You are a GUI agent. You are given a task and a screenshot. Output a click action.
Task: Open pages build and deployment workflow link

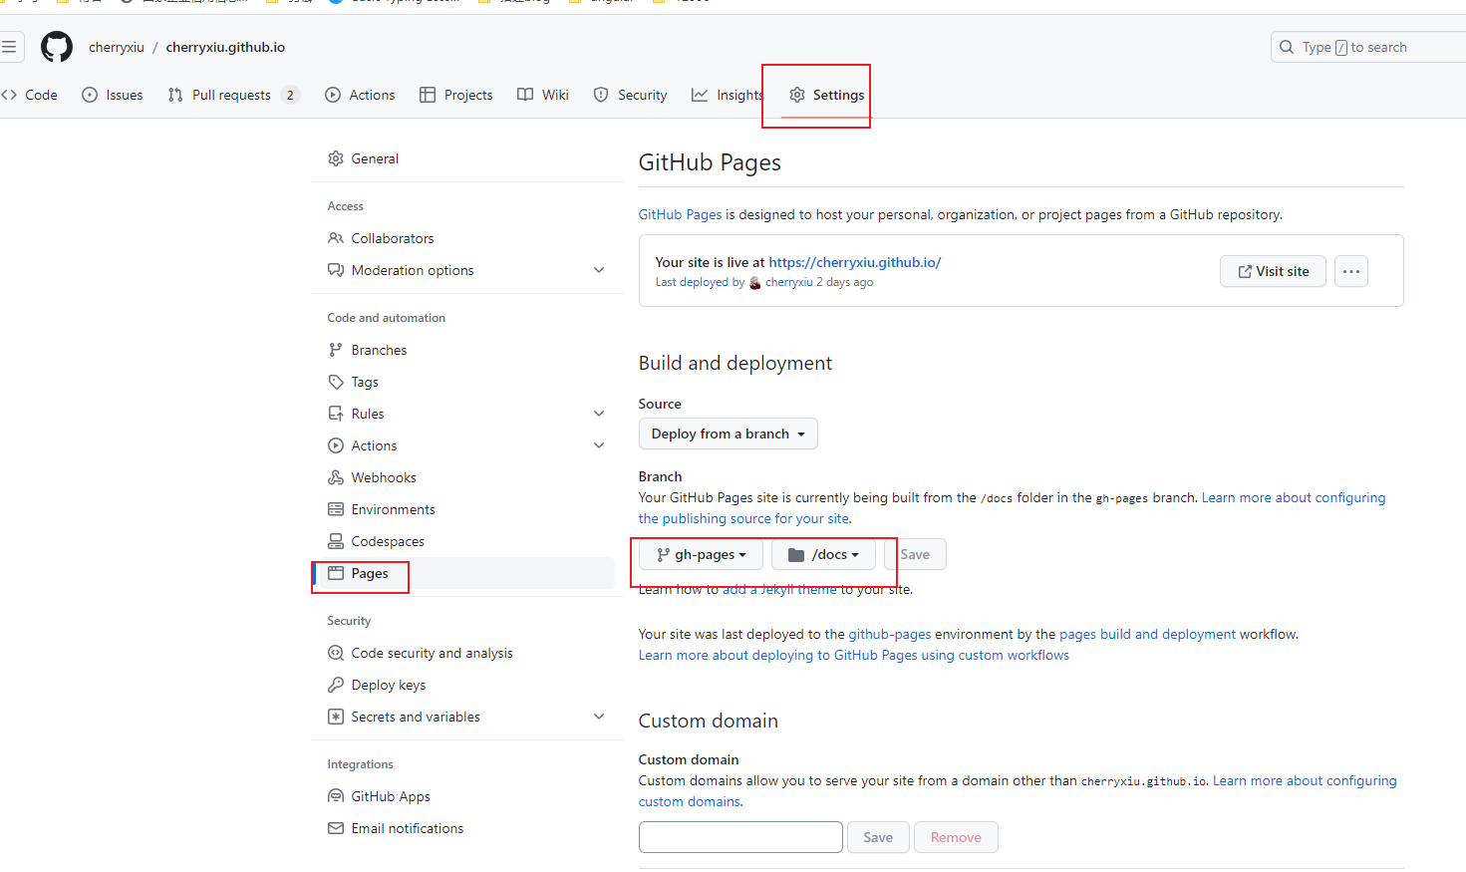coord(1147,634)
